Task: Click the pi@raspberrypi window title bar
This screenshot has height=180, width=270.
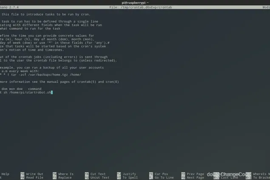Action: [x=135, y=3]
